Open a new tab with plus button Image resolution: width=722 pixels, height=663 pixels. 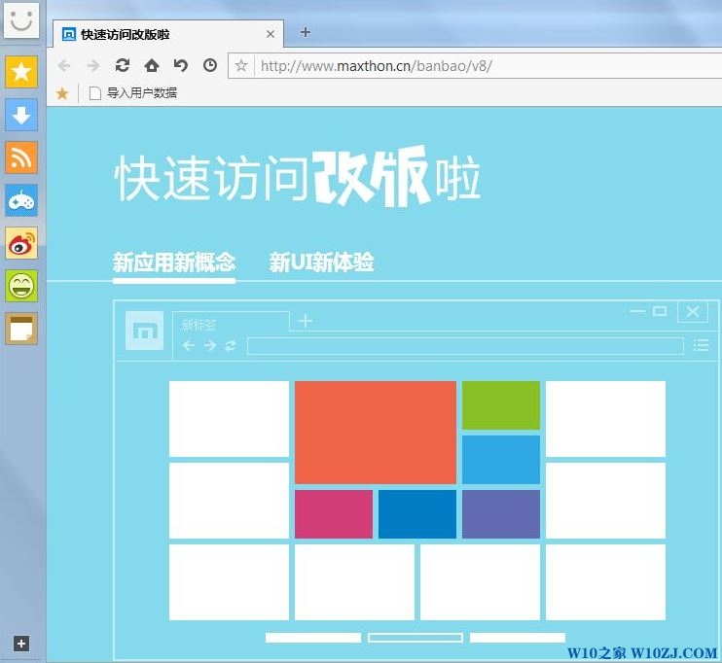click(x=305, y=32)
